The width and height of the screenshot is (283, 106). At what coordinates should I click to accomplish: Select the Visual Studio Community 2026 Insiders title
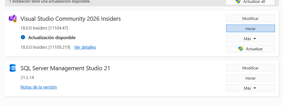[71, 19]
